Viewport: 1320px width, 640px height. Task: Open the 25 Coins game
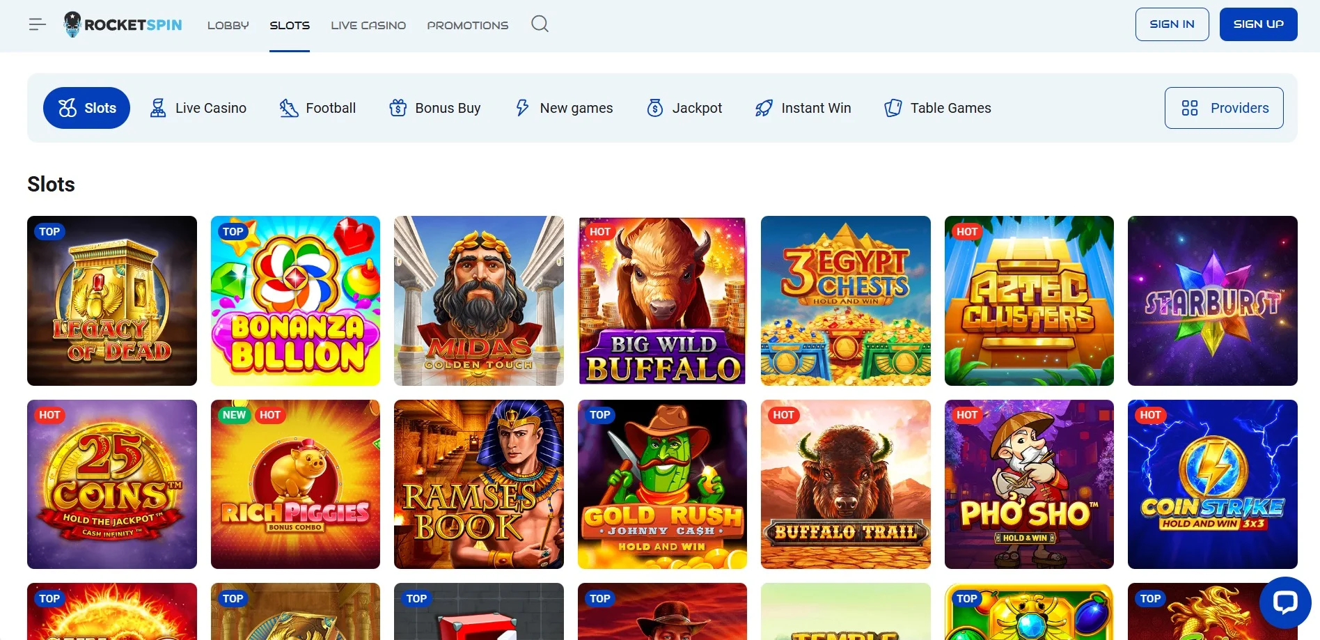[x=112, y=484]
